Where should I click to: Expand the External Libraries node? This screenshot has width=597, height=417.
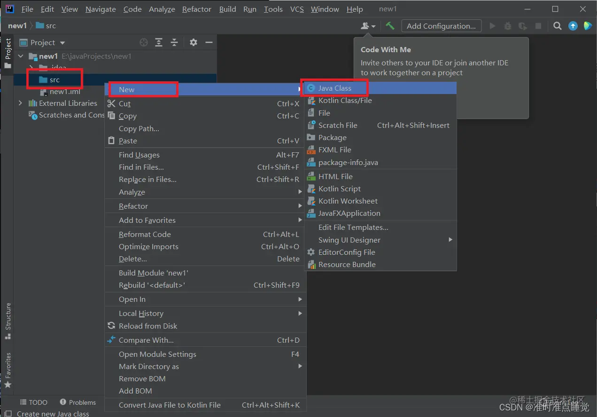pyautogui.click(x=20, y=103)
